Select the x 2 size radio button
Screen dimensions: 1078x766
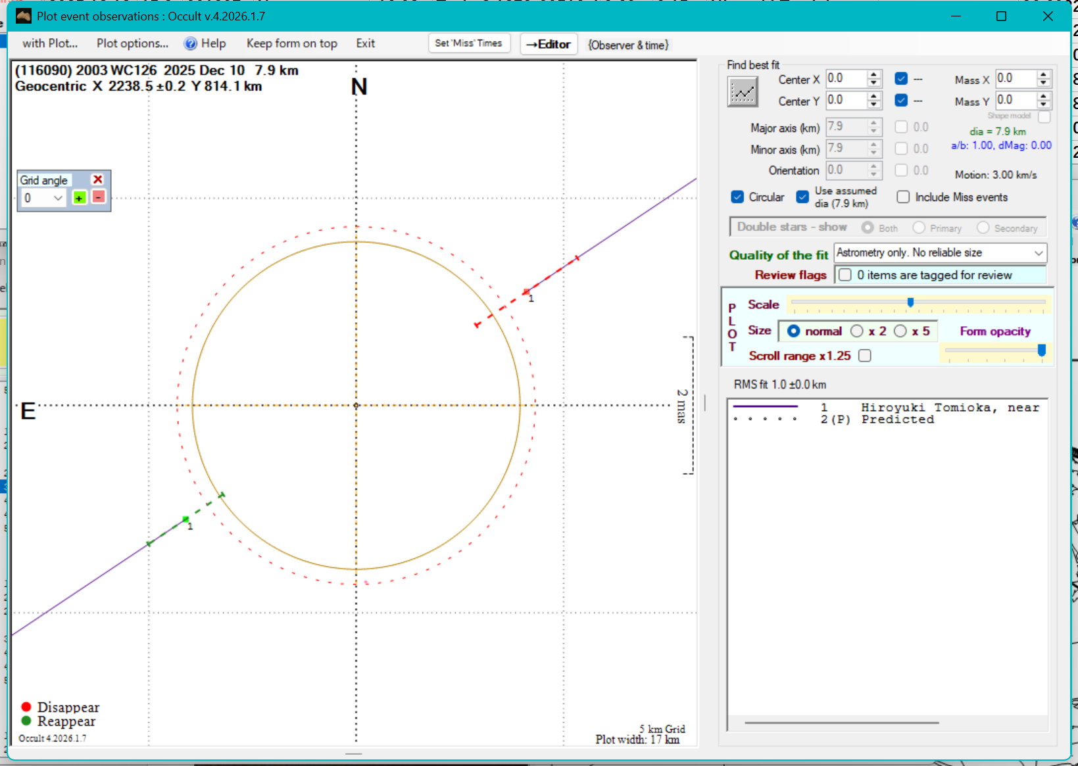pos(857,331)
